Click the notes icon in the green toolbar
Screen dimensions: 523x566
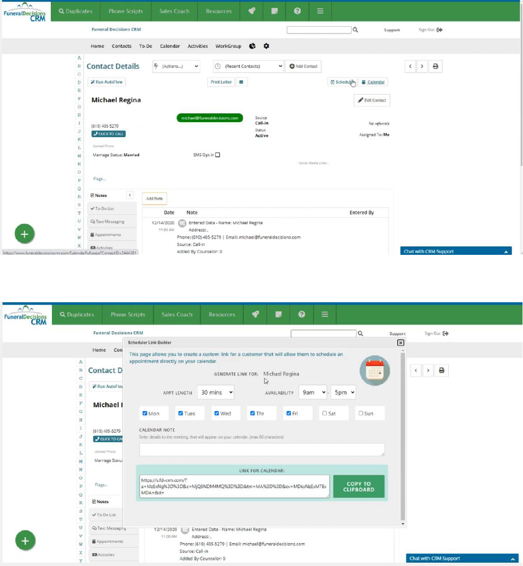[x=274, y=11]
